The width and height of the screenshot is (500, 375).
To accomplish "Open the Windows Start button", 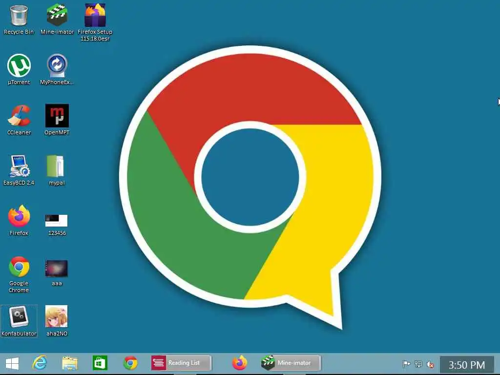I will click(x=12, y=363).
